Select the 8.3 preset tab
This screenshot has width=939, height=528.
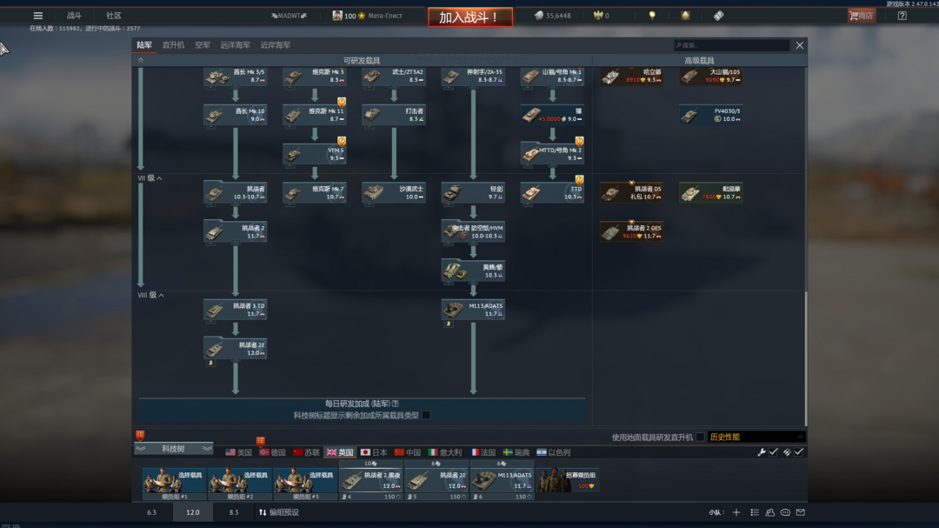click(x=234, y=512)
